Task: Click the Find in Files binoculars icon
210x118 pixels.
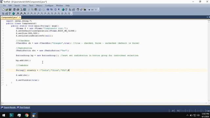Action: [85, 10]
